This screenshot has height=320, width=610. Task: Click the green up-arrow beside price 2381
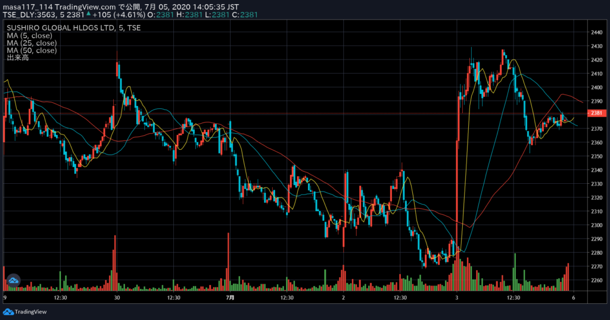(x=89, y=14)
